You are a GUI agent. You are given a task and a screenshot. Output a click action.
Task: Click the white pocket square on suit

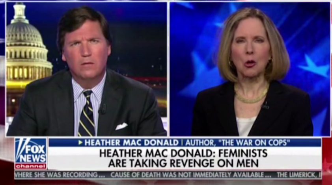click(121, 126)
